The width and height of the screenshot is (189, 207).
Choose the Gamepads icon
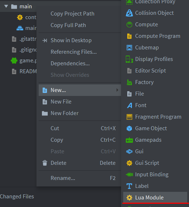(129, 140)
